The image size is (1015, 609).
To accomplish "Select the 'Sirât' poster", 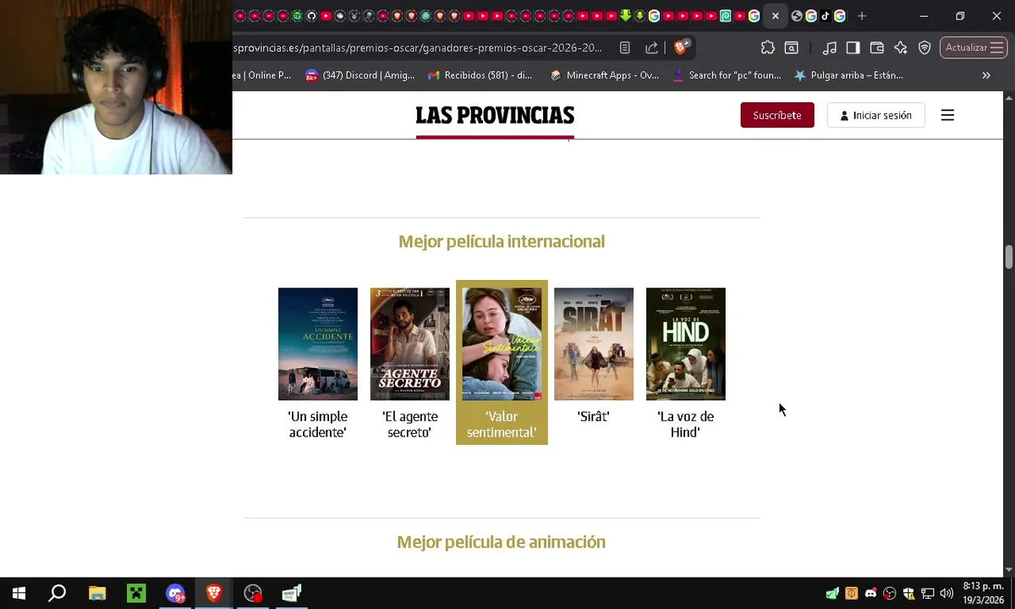I will point(594,344).
